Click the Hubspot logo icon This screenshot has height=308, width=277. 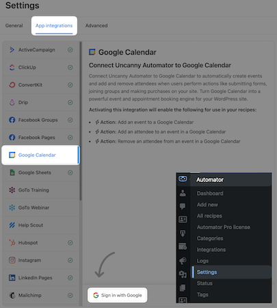click(12, 242)
